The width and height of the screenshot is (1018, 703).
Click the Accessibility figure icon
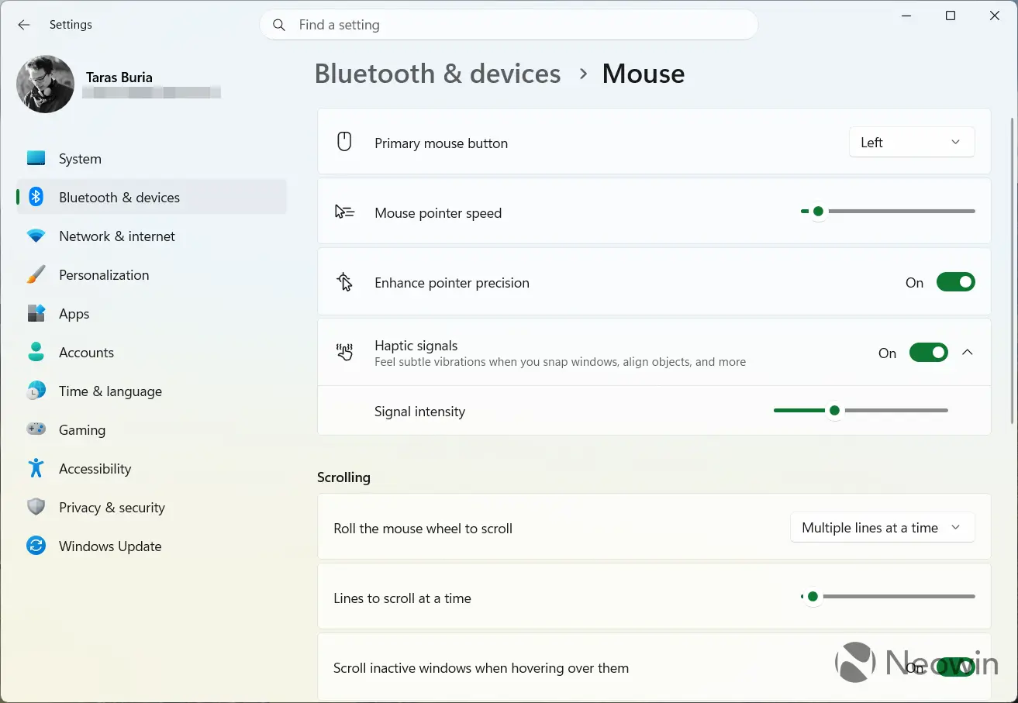tap(36, 468)
